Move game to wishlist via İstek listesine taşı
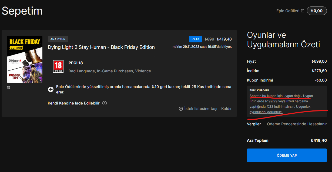The image size is (332, 172). tap(201, 109)
